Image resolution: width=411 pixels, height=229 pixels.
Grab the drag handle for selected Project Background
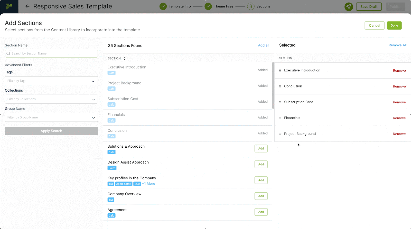(x=280, y=134)
